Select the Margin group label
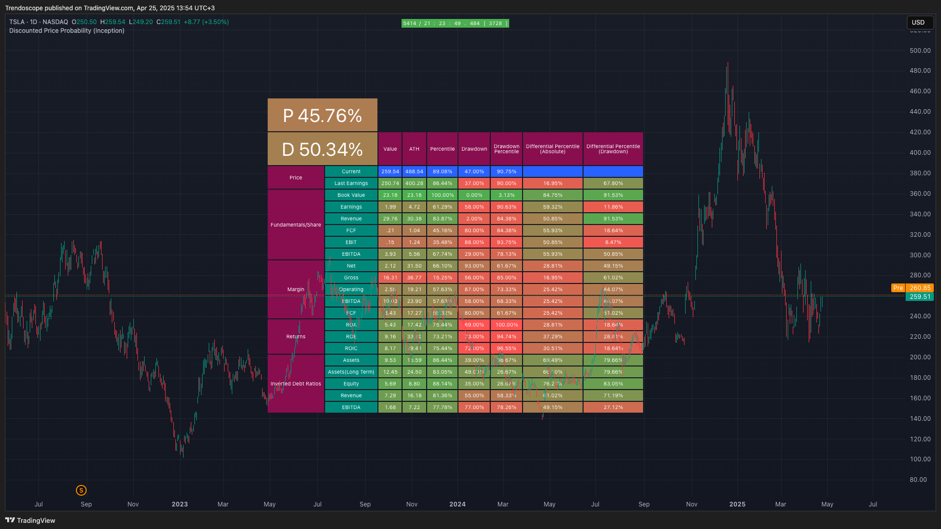This screenshot has height=529, width=941. tap(296, 290)
